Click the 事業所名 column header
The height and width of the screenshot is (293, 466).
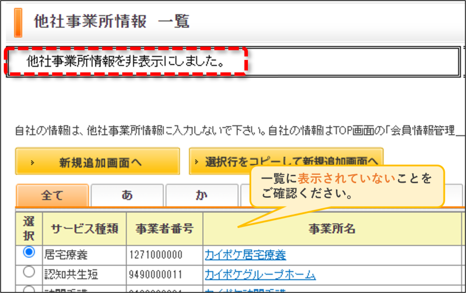[332, 229]
